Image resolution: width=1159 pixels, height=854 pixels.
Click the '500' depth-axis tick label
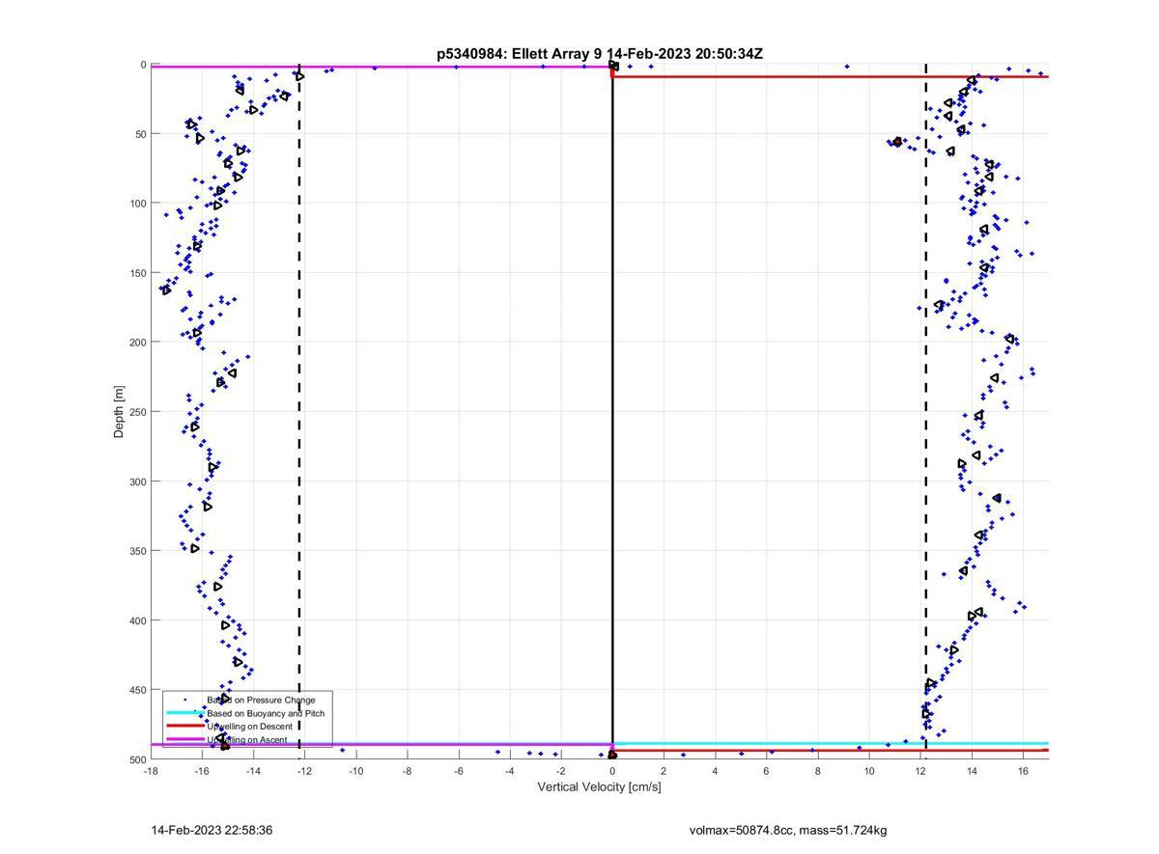[x=137, y=759]
